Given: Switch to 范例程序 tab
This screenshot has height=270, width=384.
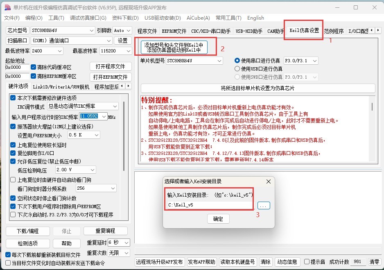Looking at the screenshot, I should click(x=334, y=31).
